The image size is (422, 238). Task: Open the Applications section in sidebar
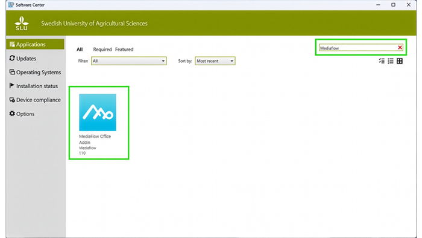35,44
